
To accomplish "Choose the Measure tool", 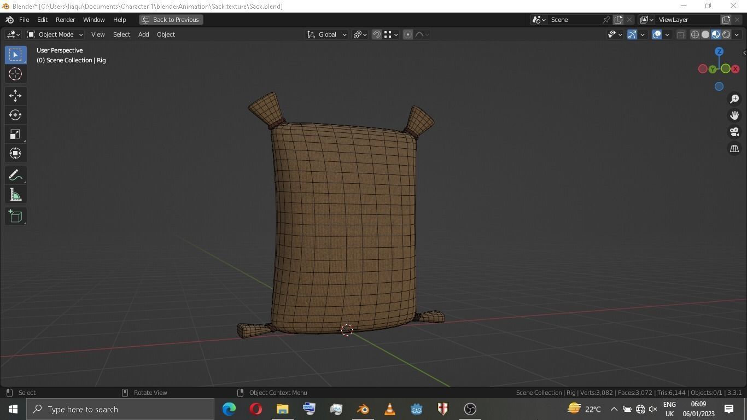I will click(x=15, y=194).
